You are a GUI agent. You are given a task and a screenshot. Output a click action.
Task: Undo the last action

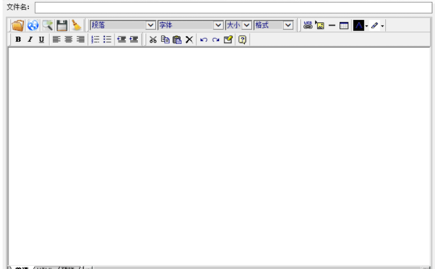(204, 40)
